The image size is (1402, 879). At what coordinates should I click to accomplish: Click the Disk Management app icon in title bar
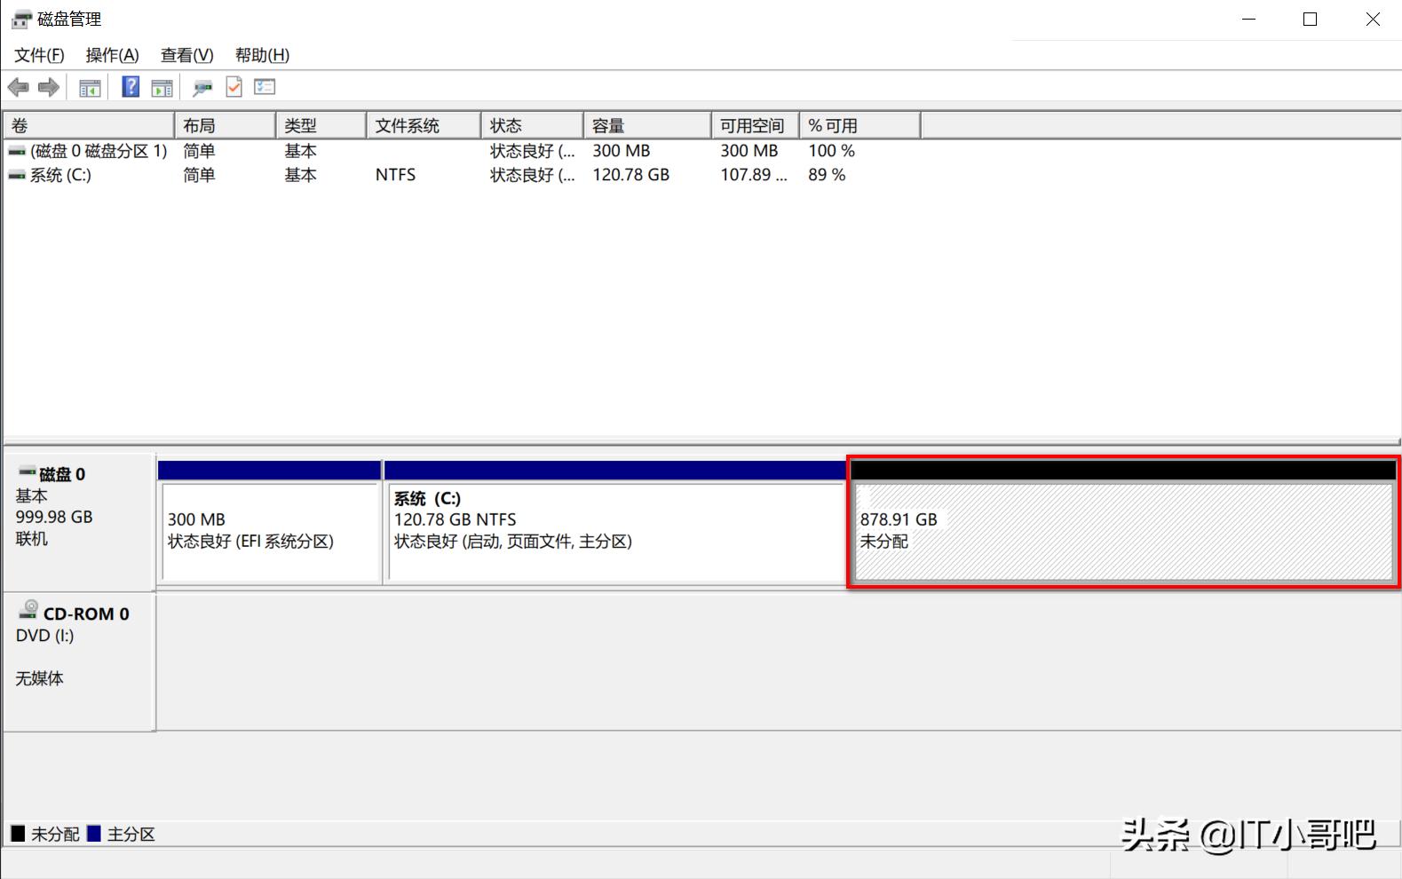[21, 19]
